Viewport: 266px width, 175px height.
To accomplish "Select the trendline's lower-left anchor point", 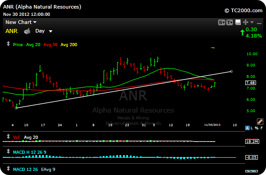I will click(16, 108).
